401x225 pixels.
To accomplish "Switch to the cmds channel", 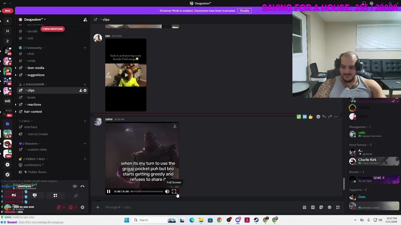I will point(52,61).
